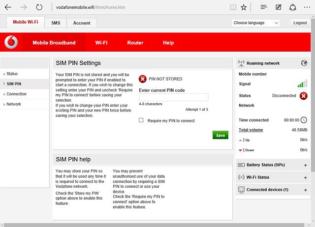Click the red PIN NOT STORED cross icon

[143, 79]
